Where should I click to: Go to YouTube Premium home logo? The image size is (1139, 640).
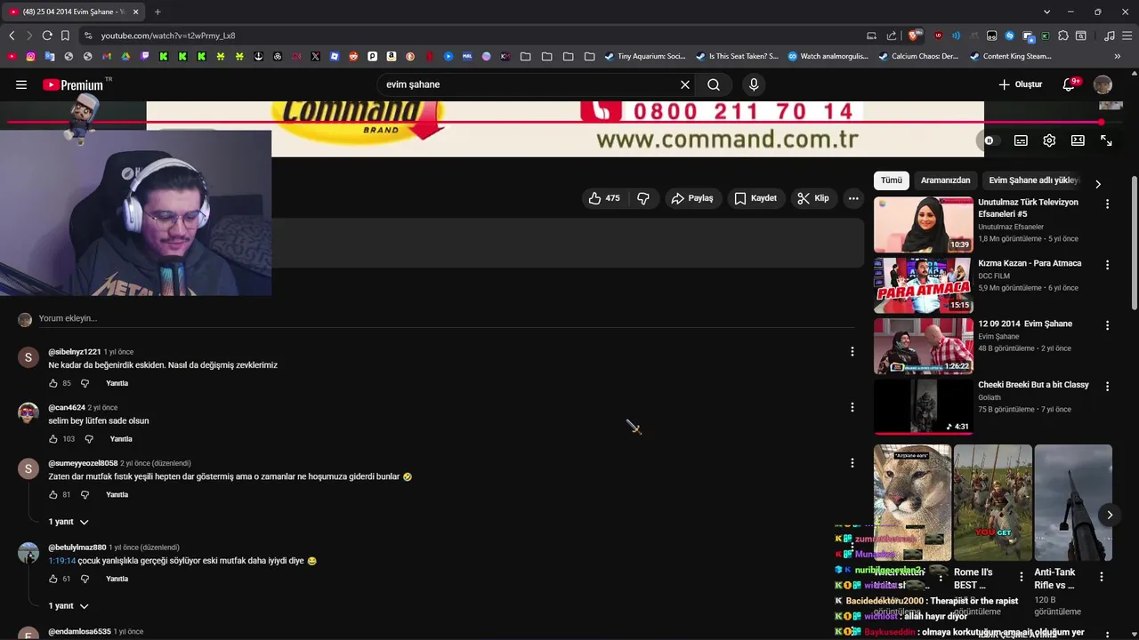(x=73, y=84)
